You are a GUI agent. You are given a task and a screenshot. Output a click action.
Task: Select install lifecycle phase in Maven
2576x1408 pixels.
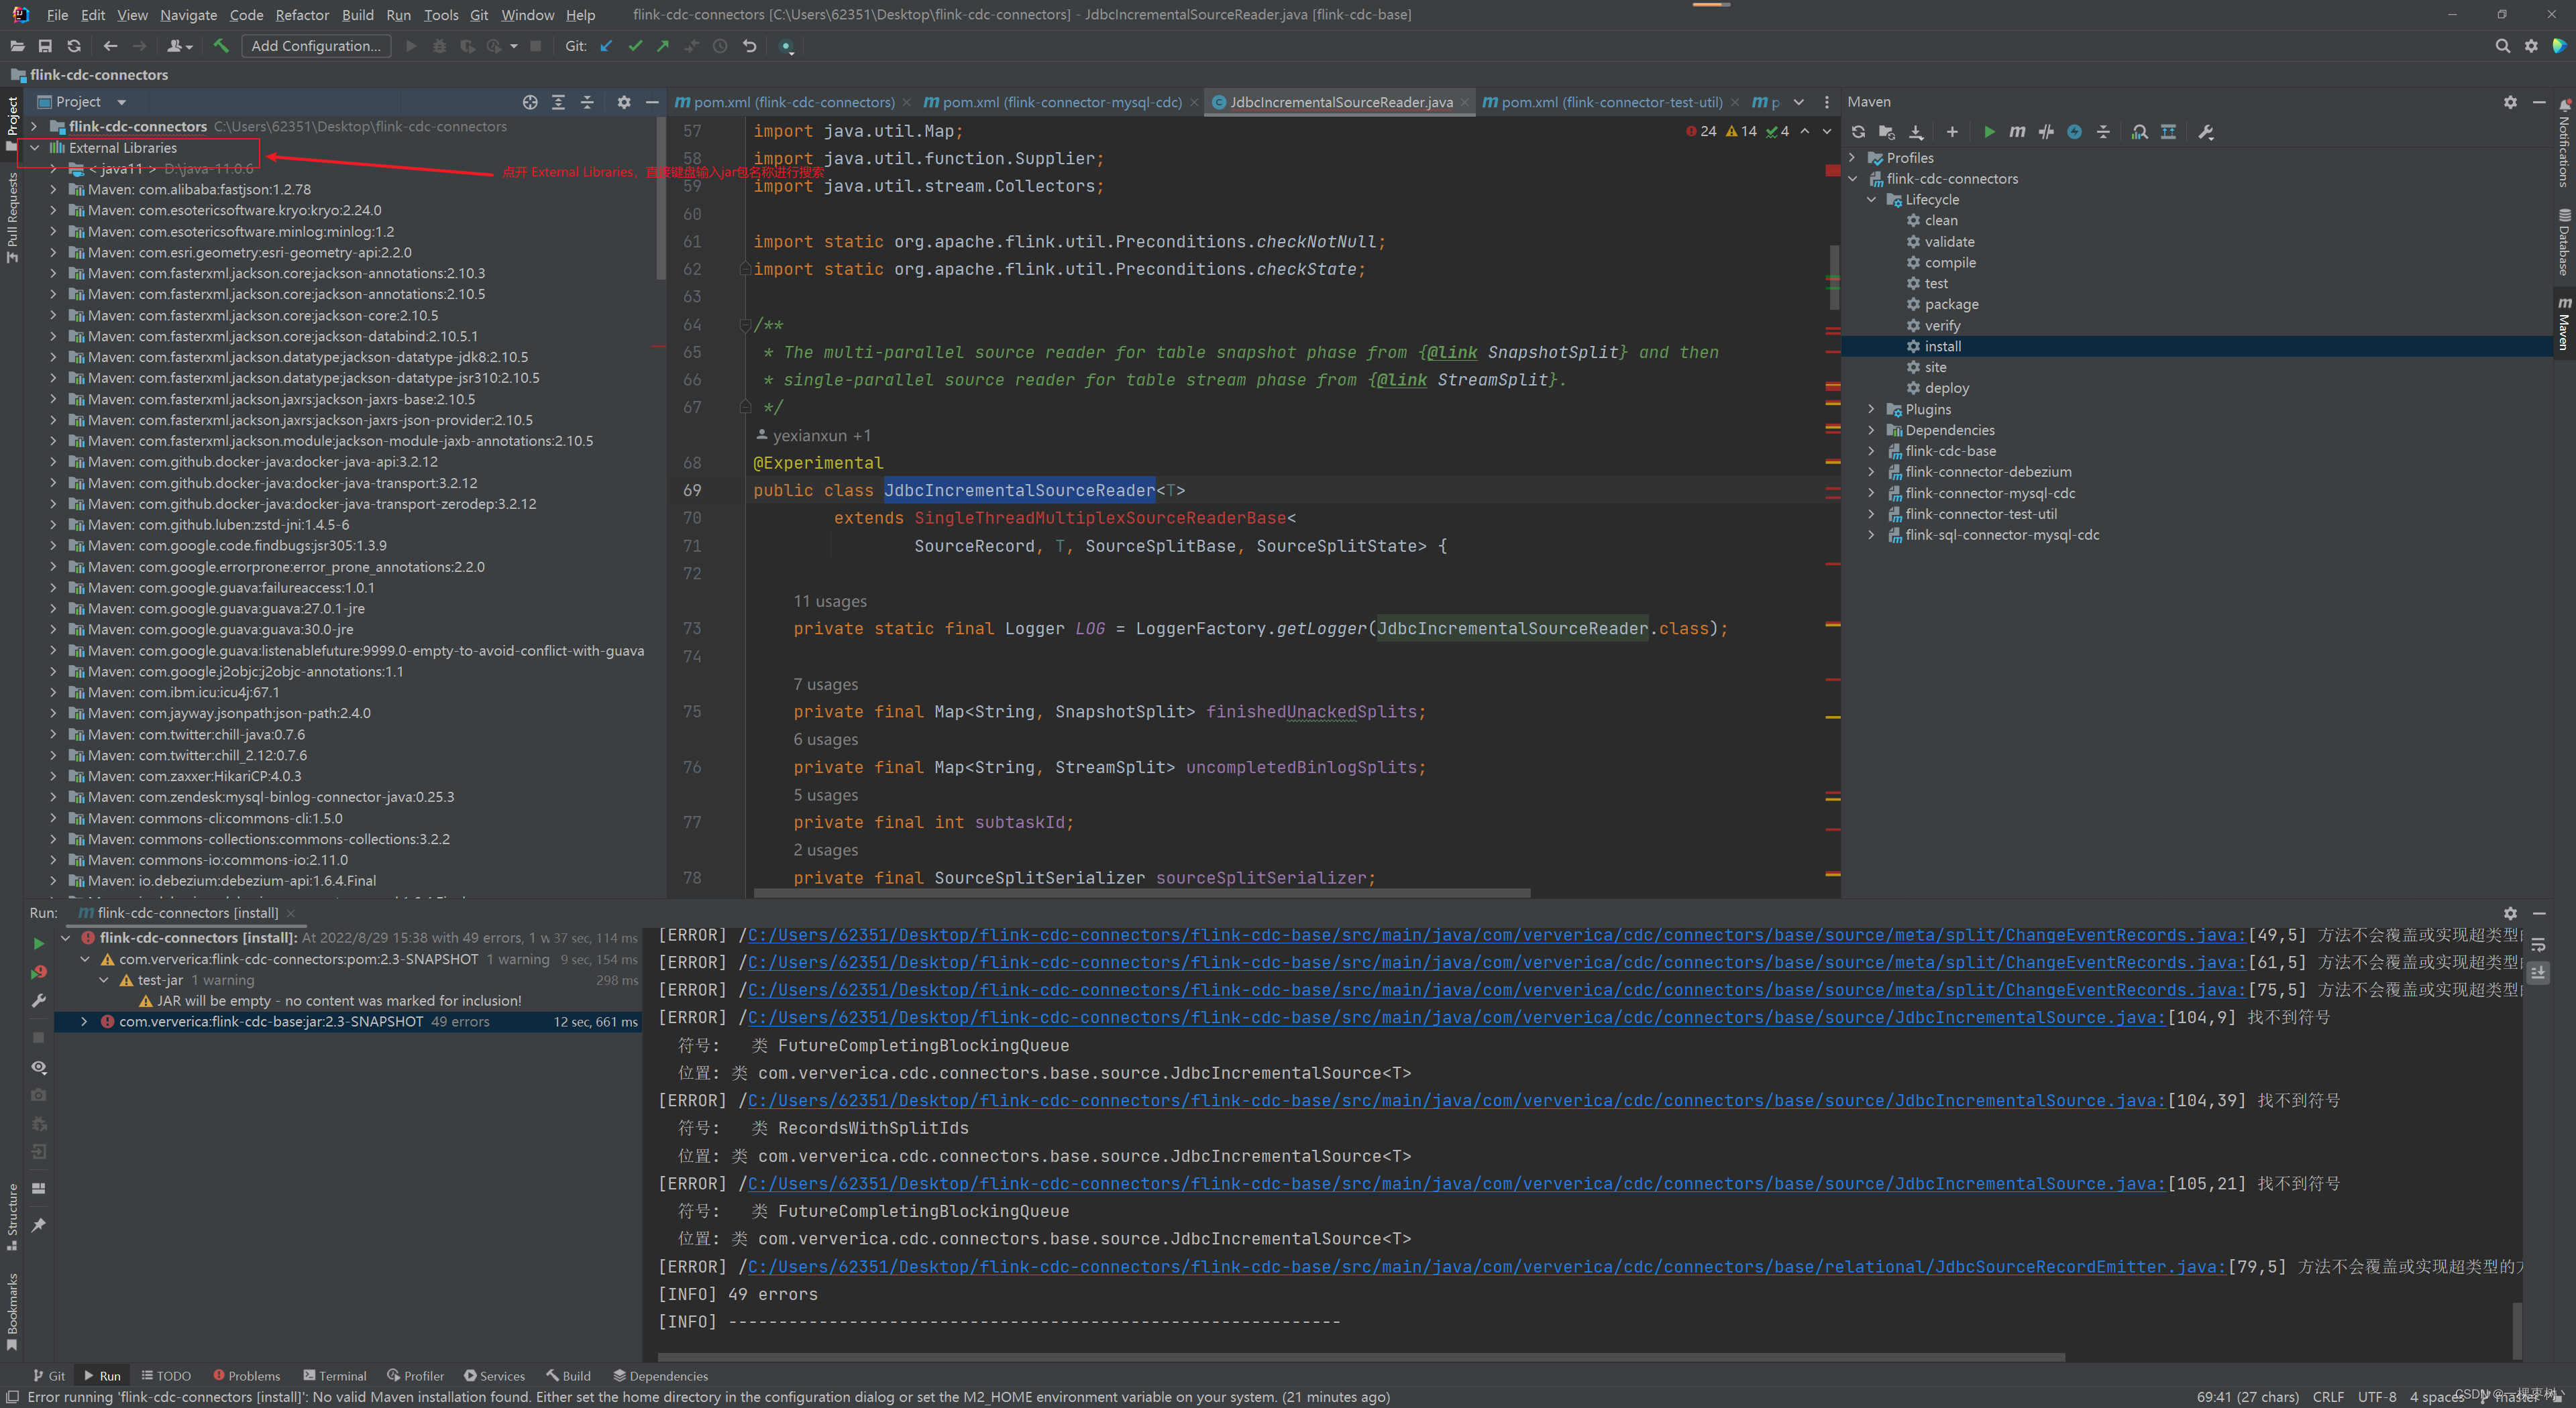pos(1942,347)
